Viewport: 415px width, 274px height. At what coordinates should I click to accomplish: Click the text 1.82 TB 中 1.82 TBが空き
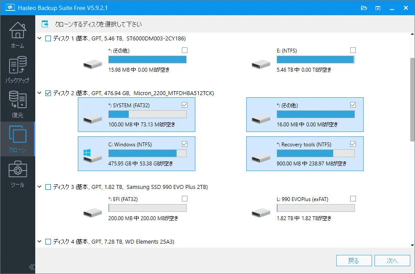click(304, 218)
